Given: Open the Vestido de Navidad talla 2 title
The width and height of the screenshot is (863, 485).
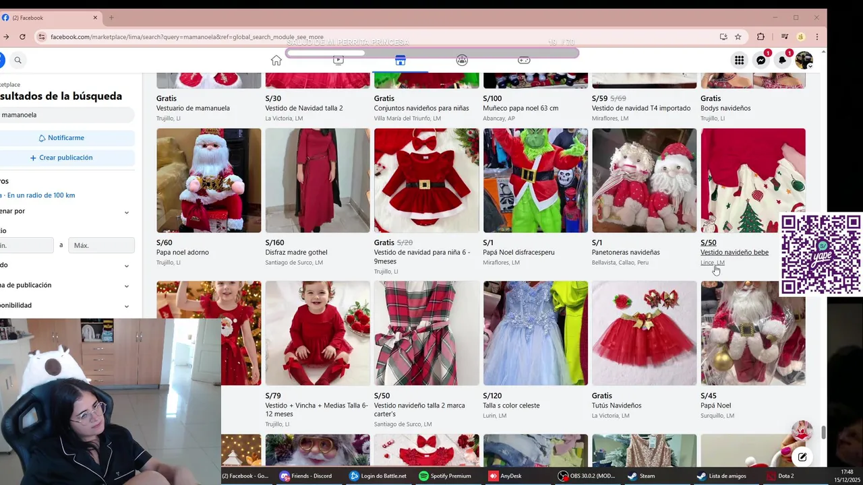Looking at the screenshot, I should [x=304, y=108].
